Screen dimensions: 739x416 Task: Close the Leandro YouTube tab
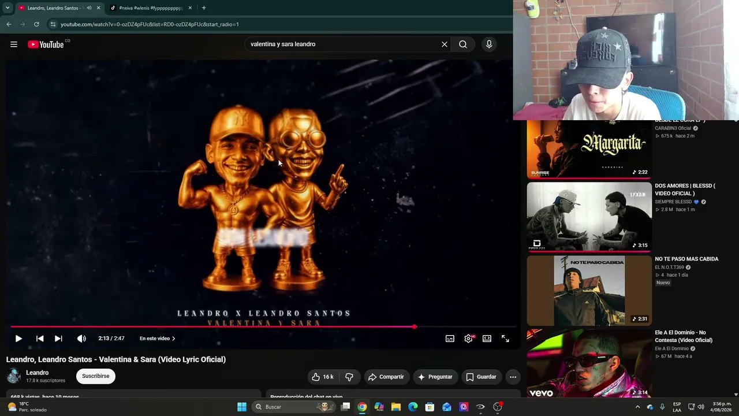pyautogui.click(x=98, y=8)
